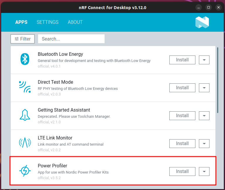Click the Bluetooth Low Energy app icon
Screen dimensions: 225x190
(x=25, y=60)
